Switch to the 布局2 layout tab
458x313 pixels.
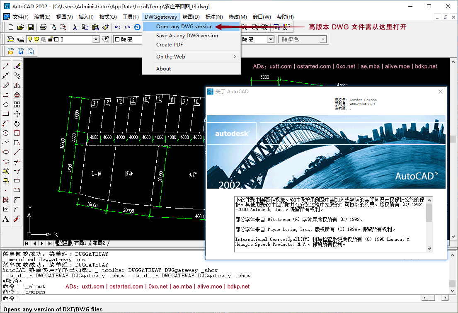pos(99,243)
